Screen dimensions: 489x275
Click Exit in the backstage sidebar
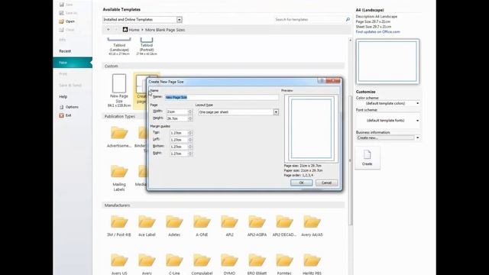66,115
